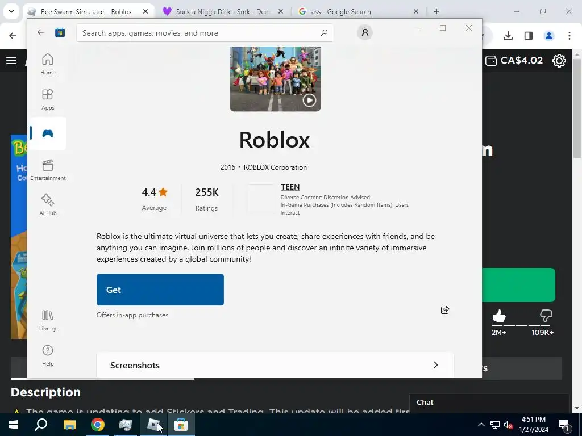Open Roblox site hamburger menu
The height and width of the screenshot is (436, 582).
(11, 60)
